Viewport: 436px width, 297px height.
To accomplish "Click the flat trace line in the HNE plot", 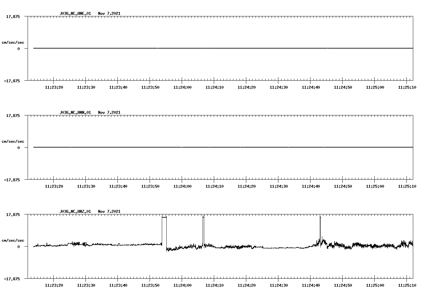I will 223,48.
